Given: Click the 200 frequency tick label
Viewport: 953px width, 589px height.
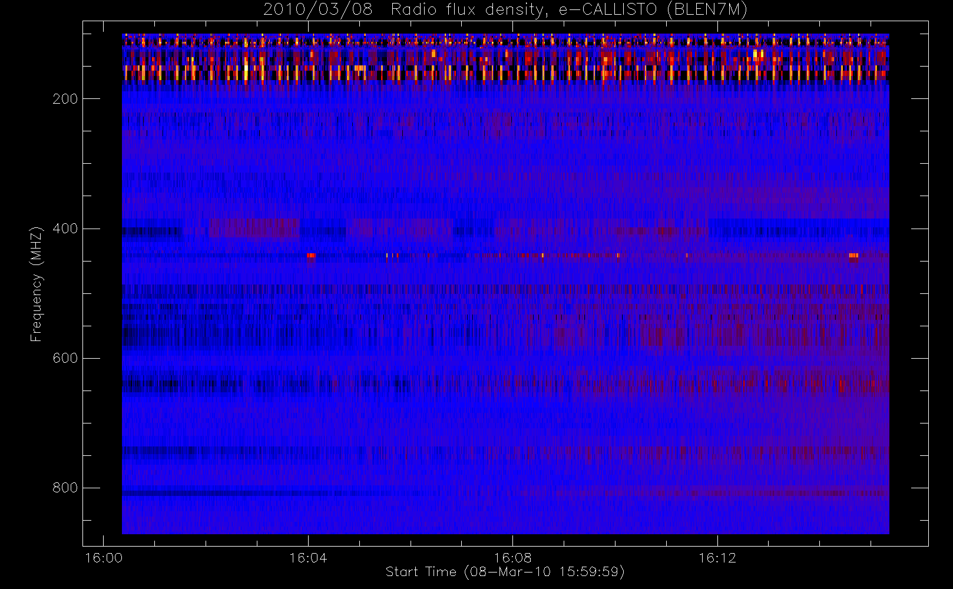Looking at the screenshot, I should point(65,99).
